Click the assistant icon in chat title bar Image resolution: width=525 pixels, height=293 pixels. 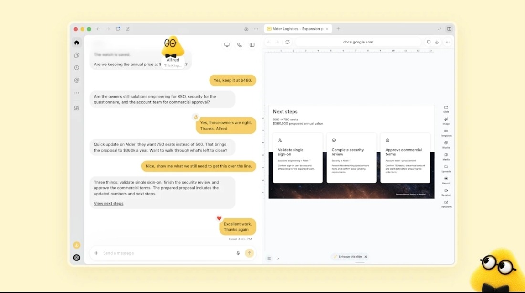(x=246, y=29)
